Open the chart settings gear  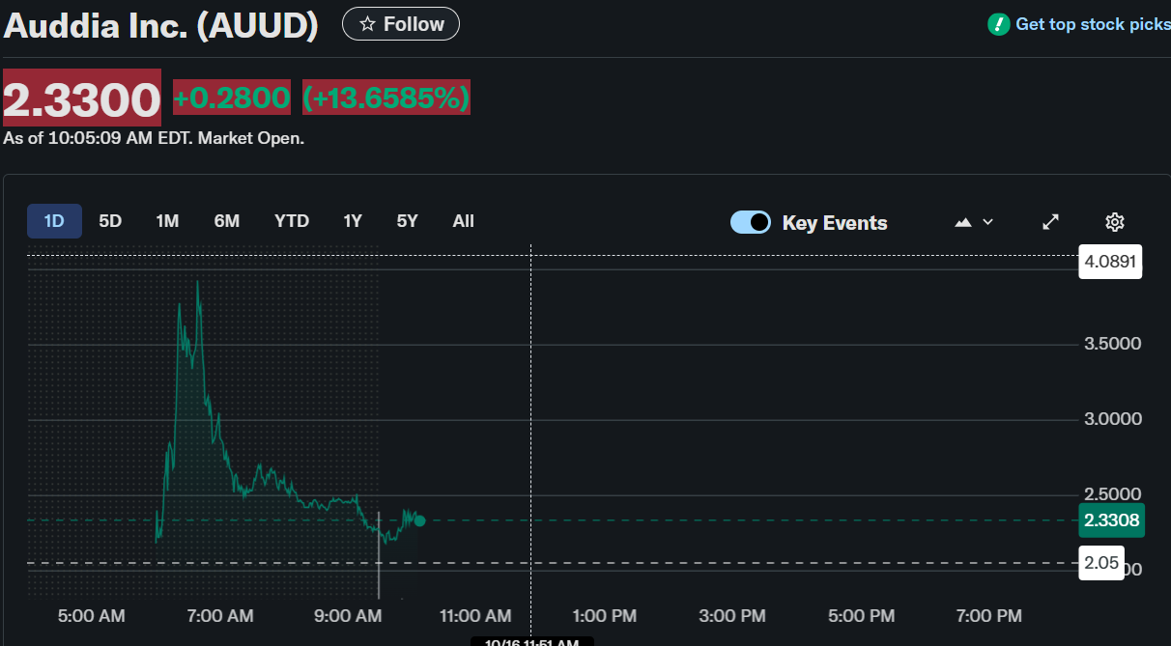[1114, 222]
